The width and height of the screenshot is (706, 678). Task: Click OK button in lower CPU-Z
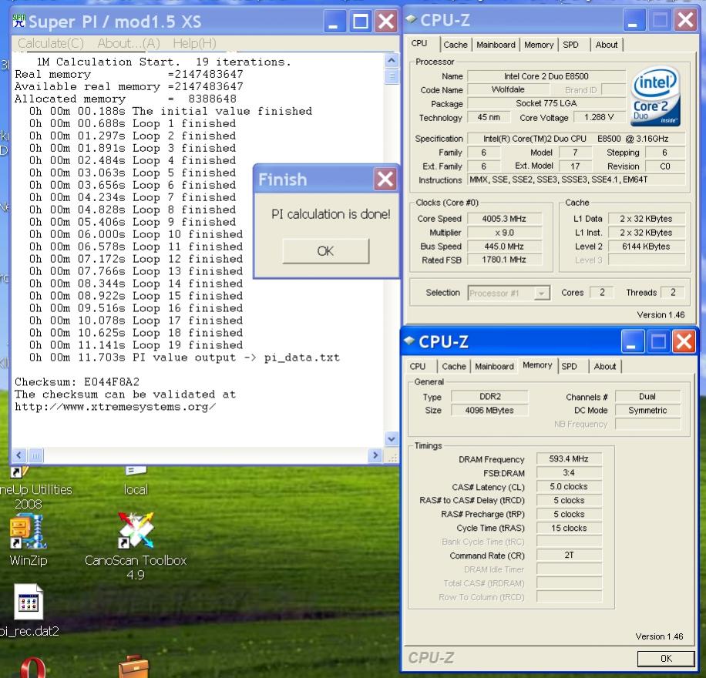pos(666,659)
